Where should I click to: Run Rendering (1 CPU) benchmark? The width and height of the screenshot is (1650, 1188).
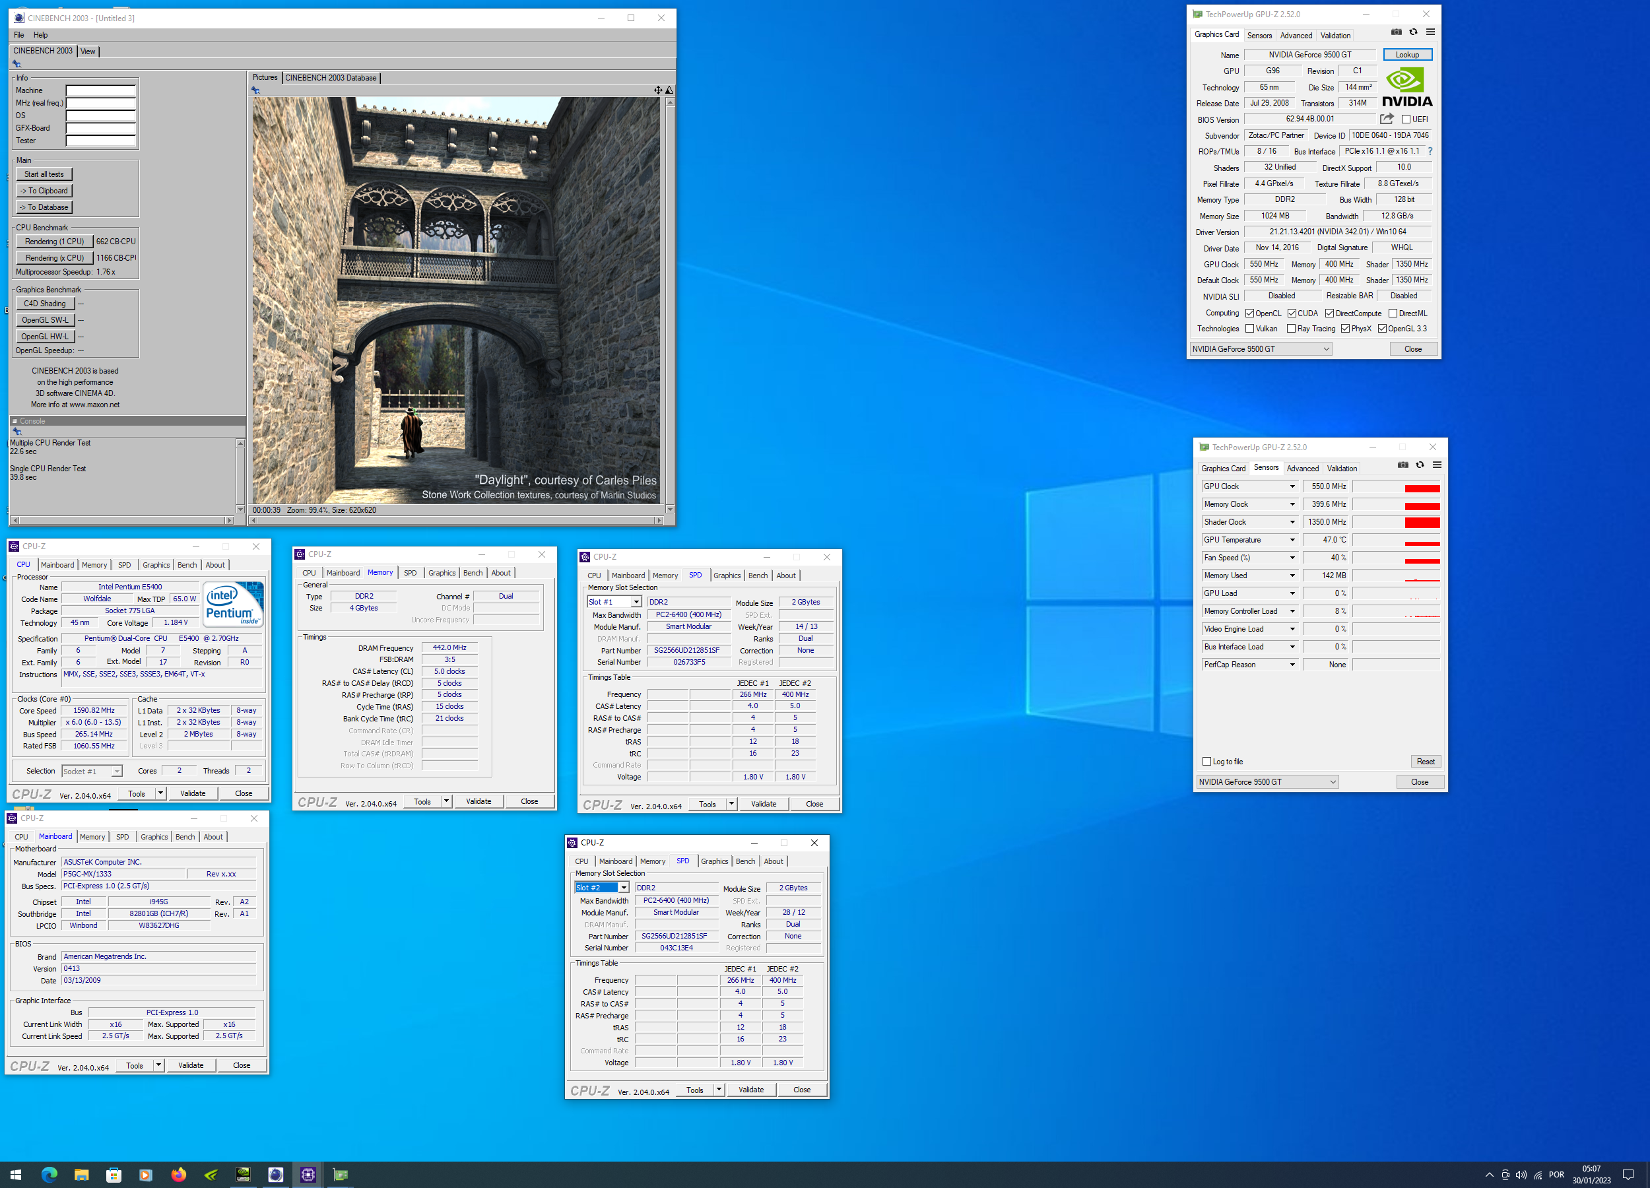point(55,242)
